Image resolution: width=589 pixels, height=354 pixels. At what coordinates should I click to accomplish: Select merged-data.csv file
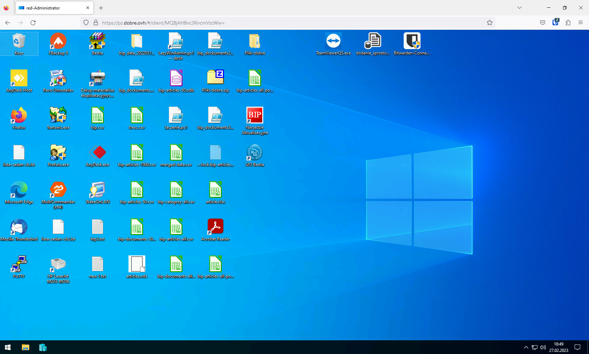tap(176, 155)
